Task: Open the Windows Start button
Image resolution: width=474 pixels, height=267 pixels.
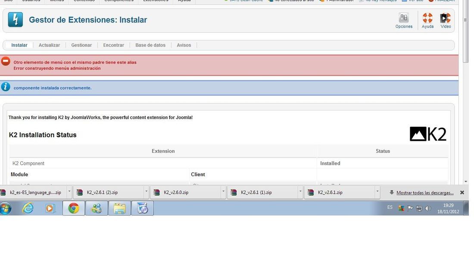Action: (x=6, y=208)
